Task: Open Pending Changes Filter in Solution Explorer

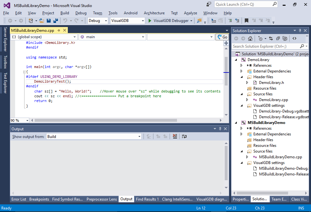Action: [x=260, y=38]
